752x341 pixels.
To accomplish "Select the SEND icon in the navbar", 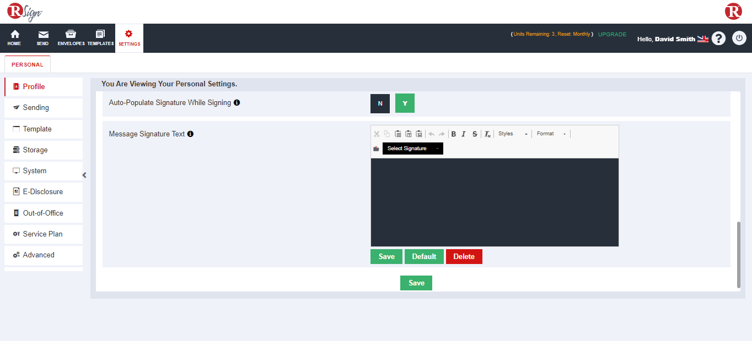I will tap(42, 37).
